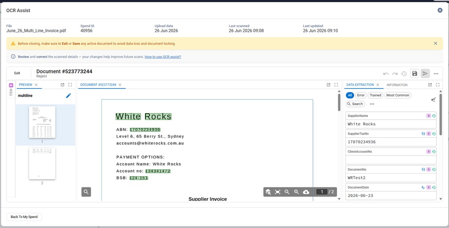
Task: Close the Data Extraction tab
Action: [378, 85]
